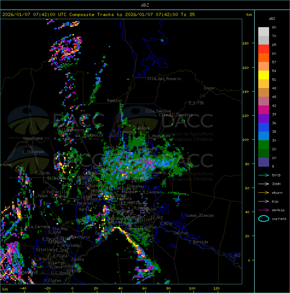290x293 pixels.
Task: Pick the light grey 70–80 dBZ swatch
Action: click(264, 31)
